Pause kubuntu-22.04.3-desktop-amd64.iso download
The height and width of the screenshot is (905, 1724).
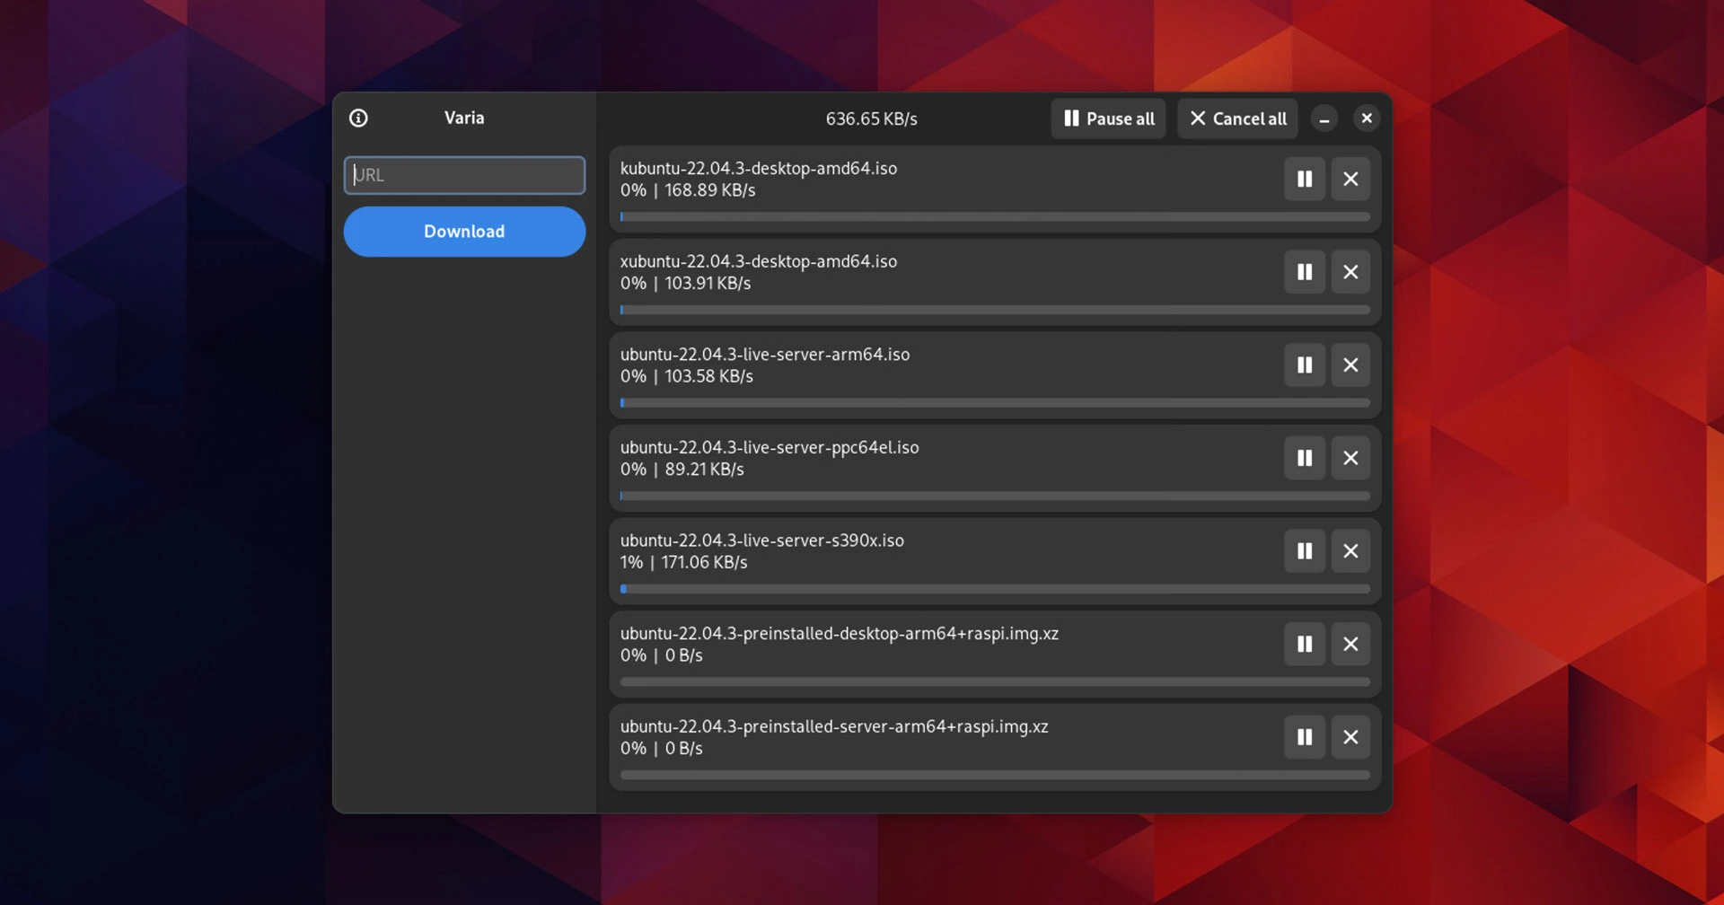[x=1305, y=179]
